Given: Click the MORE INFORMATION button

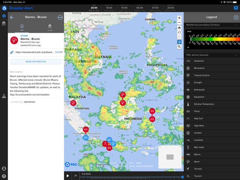Looking at the screenshot, I should pyautogui.click(x=36, y=62).
